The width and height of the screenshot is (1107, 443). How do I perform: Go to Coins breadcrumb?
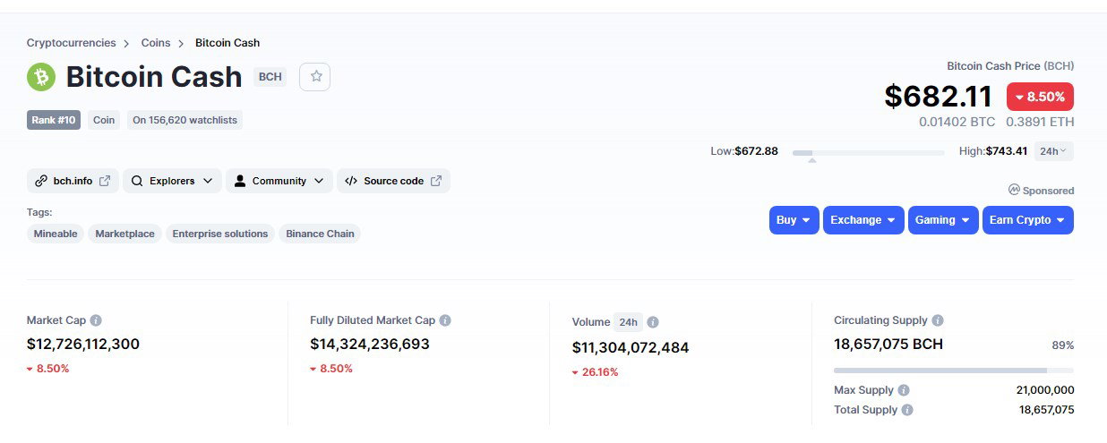click(156, 43)
